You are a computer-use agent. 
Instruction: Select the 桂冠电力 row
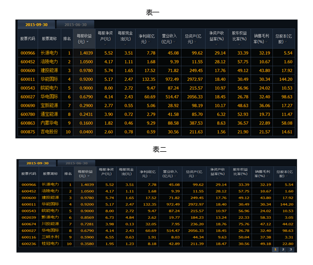(x=50, y=244)
